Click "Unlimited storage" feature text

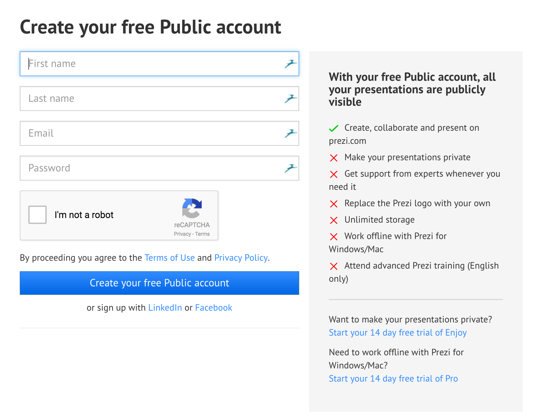379,220
